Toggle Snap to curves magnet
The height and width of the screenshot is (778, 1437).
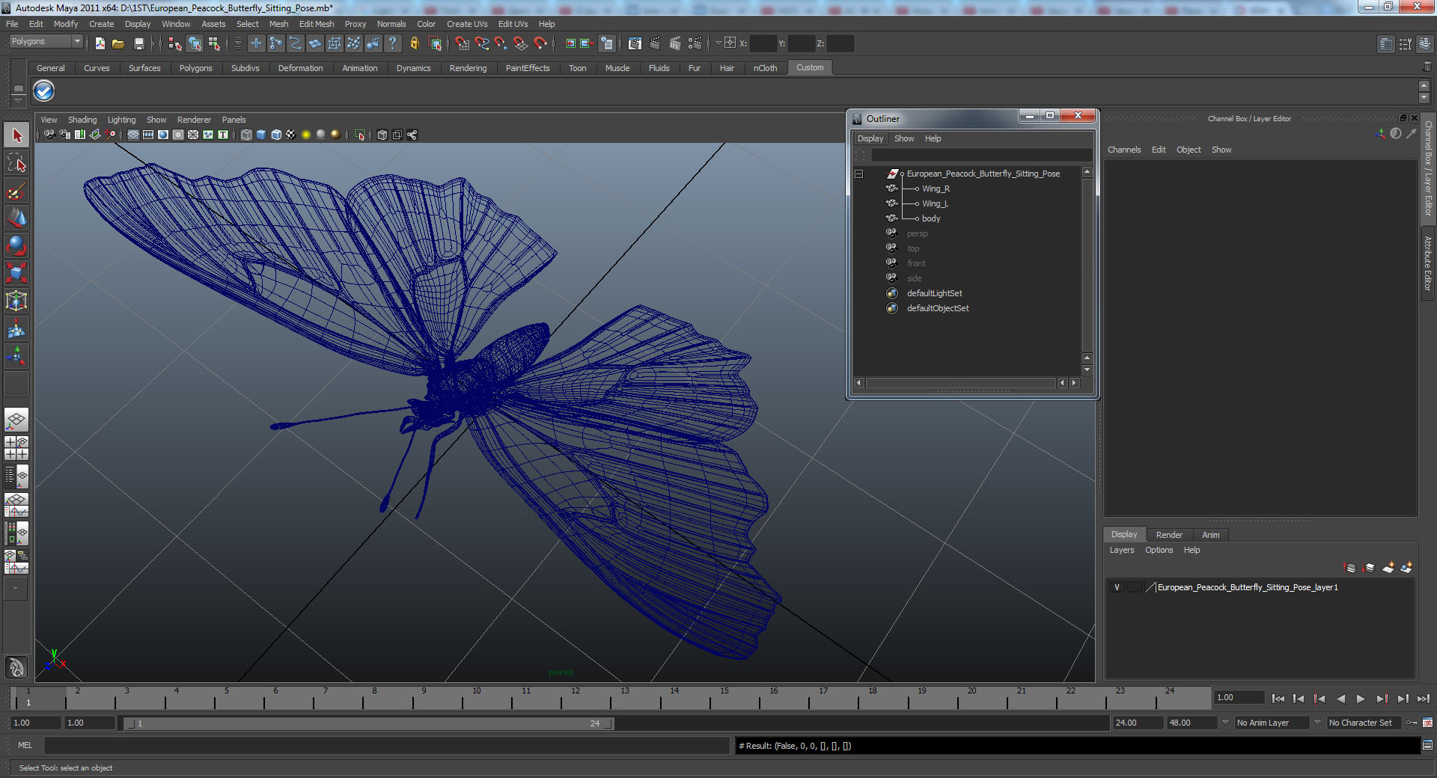[482, 43]
